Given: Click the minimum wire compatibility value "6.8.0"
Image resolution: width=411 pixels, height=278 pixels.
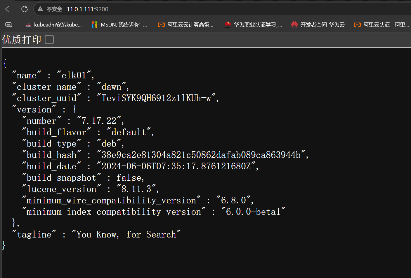Looking at the screenshot, I should (233, 200).
